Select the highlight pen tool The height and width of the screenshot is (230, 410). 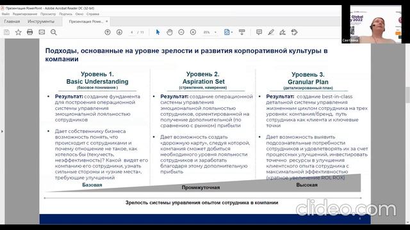point(271,32)
